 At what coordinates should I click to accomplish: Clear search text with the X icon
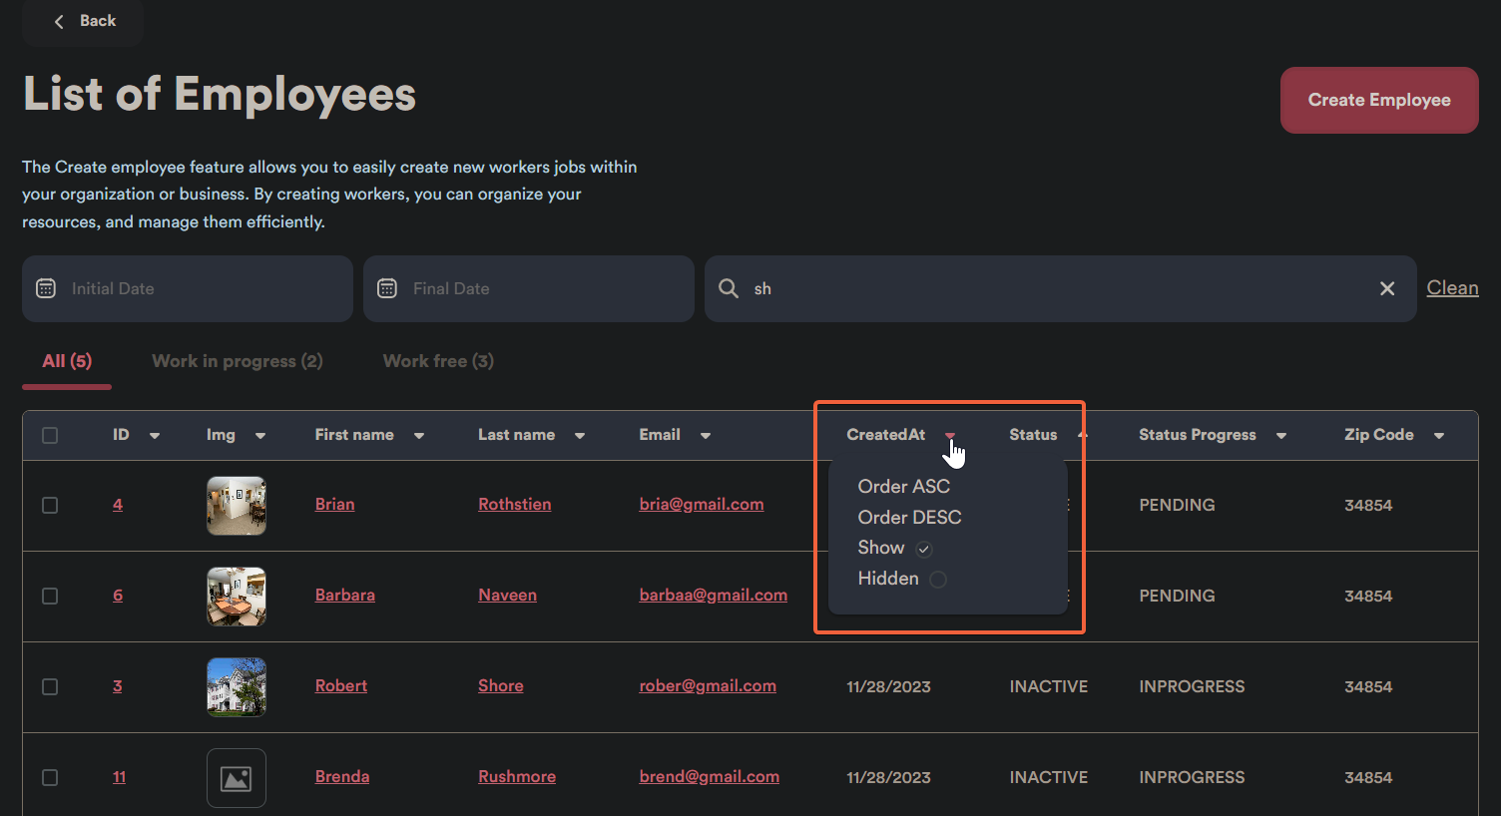[1387, 288]
